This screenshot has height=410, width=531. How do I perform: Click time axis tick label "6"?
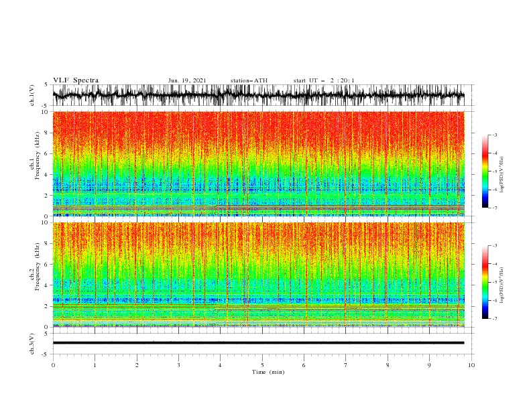point(304,365)
